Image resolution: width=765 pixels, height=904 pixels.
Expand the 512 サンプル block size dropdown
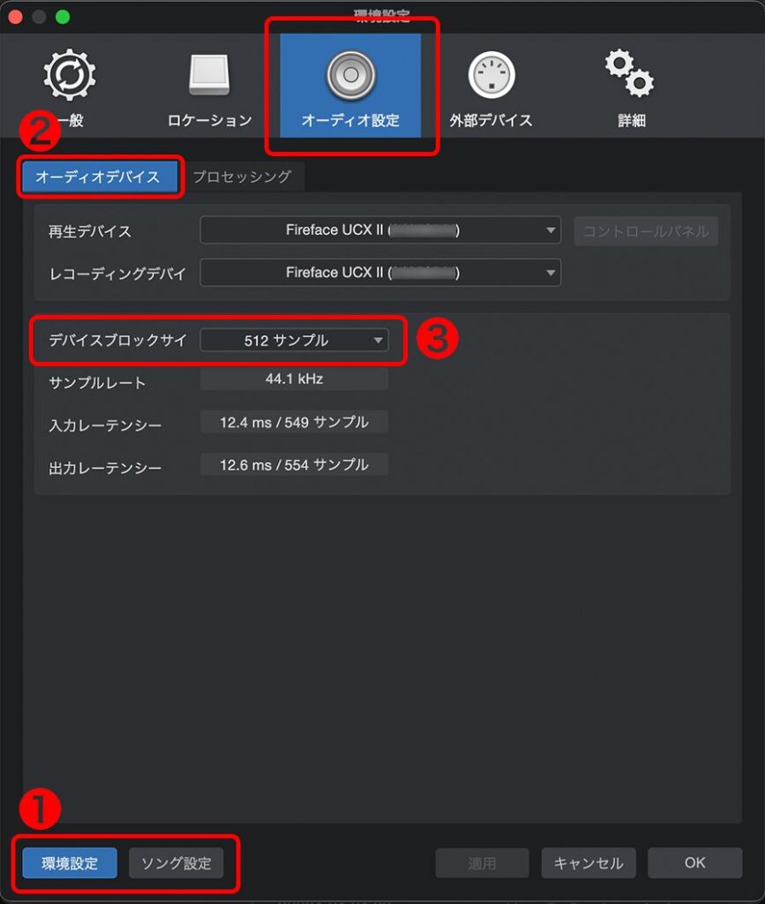tap(294, 341)
